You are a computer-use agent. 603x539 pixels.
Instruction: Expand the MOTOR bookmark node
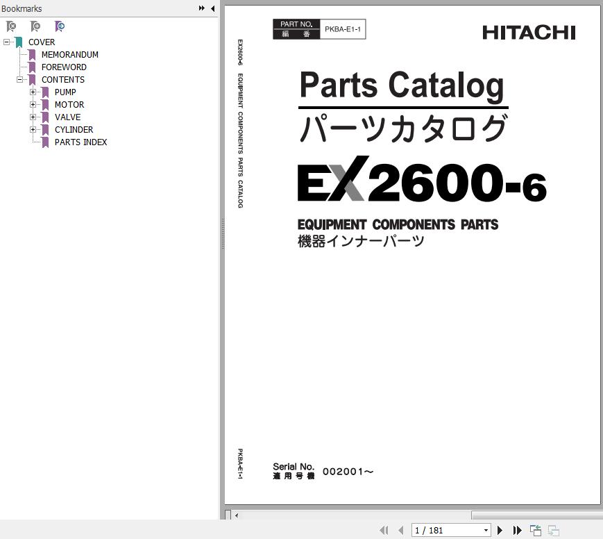33,104
